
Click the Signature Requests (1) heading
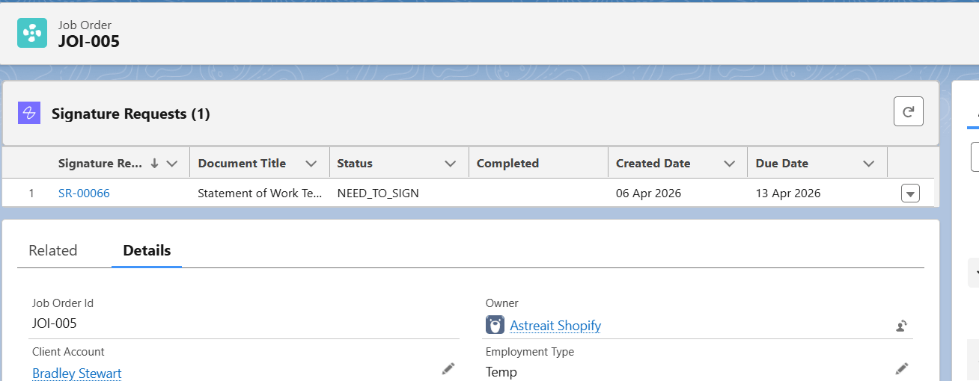(x=131, y=114)
